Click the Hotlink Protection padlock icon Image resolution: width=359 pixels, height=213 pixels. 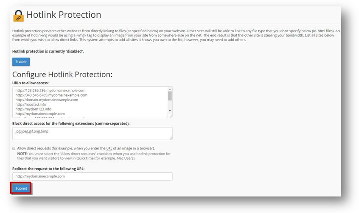[18, 16]
